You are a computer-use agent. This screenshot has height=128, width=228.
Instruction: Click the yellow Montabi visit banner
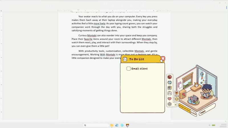point(184,108)
